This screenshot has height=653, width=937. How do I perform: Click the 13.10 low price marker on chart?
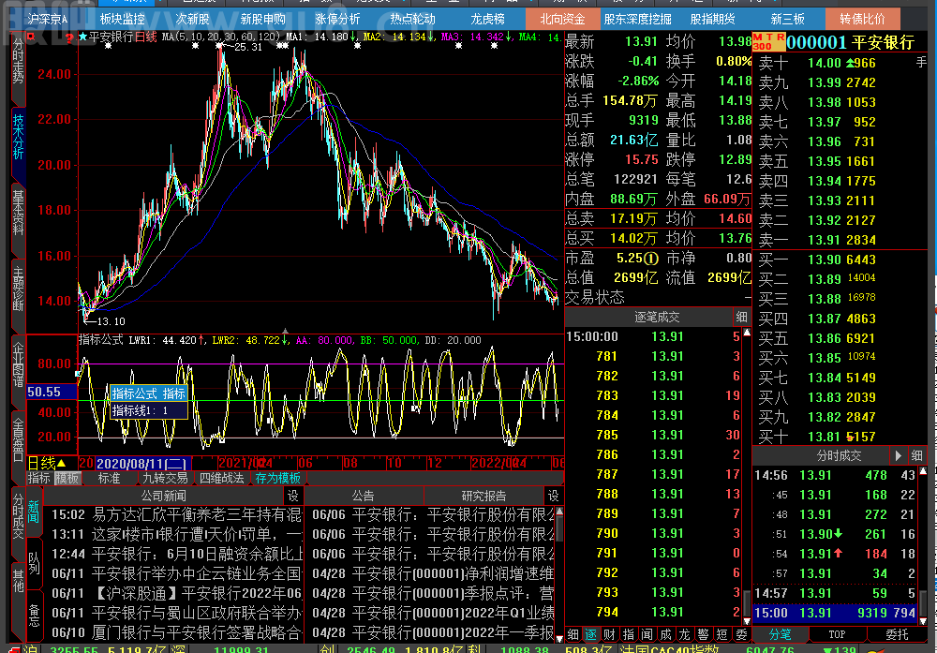coord(112,321)
